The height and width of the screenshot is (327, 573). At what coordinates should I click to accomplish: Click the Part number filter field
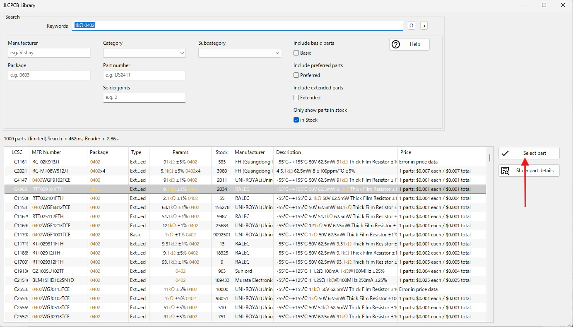tap(144, 75)
